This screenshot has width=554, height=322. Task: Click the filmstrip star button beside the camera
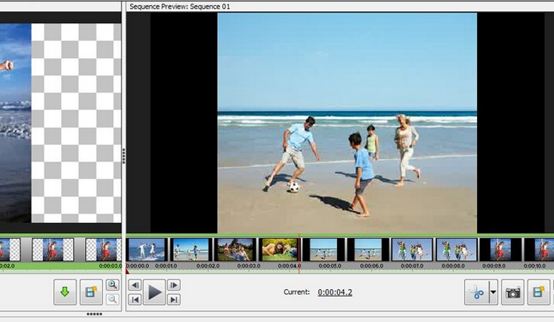[x=538, y=292]
